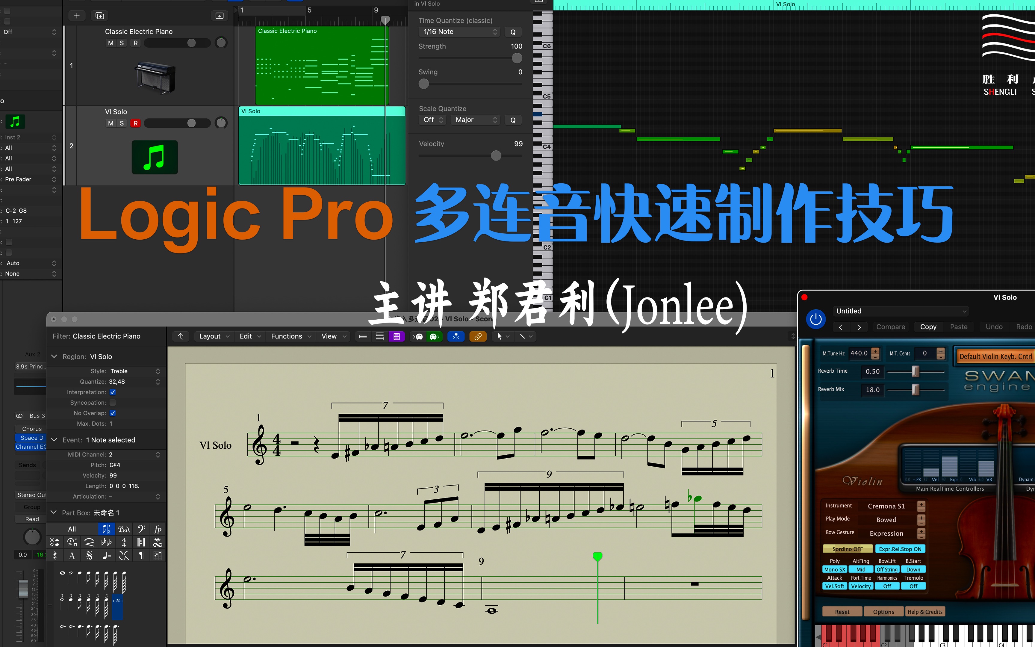Viewport: 1035px width, 647px height.
Task: Toggle Sordino OFF button
Action: [x=847, y=549]
